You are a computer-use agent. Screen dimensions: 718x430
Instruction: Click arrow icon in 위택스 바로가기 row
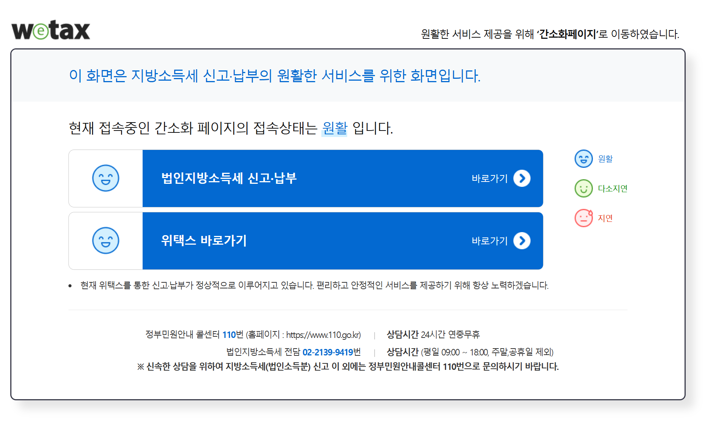tap(522, 240)
